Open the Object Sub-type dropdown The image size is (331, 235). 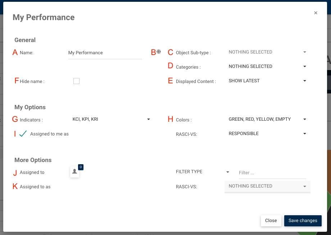coord(267,52)
